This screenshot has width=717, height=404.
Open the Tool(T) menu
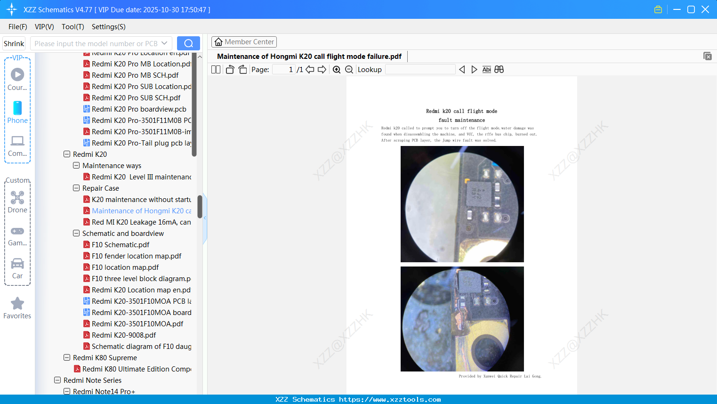coord(73,27)
